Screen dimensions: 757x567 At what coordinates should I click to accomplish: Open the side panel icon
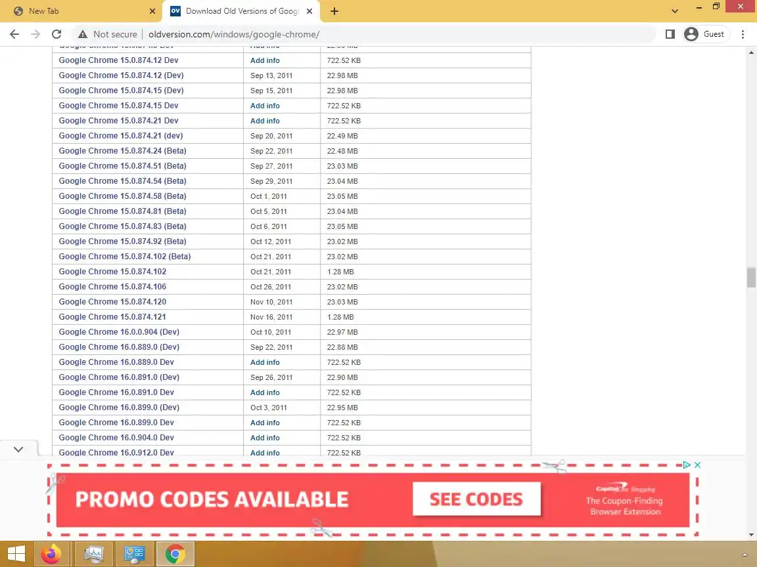(x=670, y=34)
